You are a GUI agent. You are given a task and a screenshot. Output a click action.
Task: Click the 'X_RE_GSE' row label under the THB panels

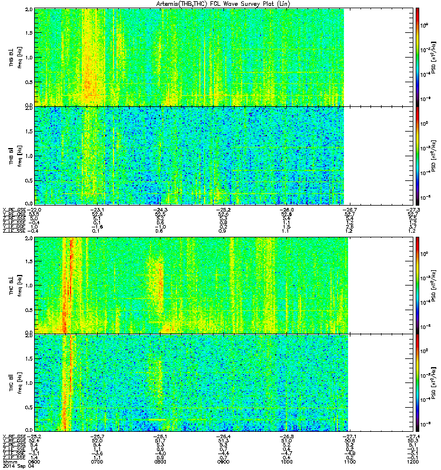pyautogui.click(x=14, y=210)
